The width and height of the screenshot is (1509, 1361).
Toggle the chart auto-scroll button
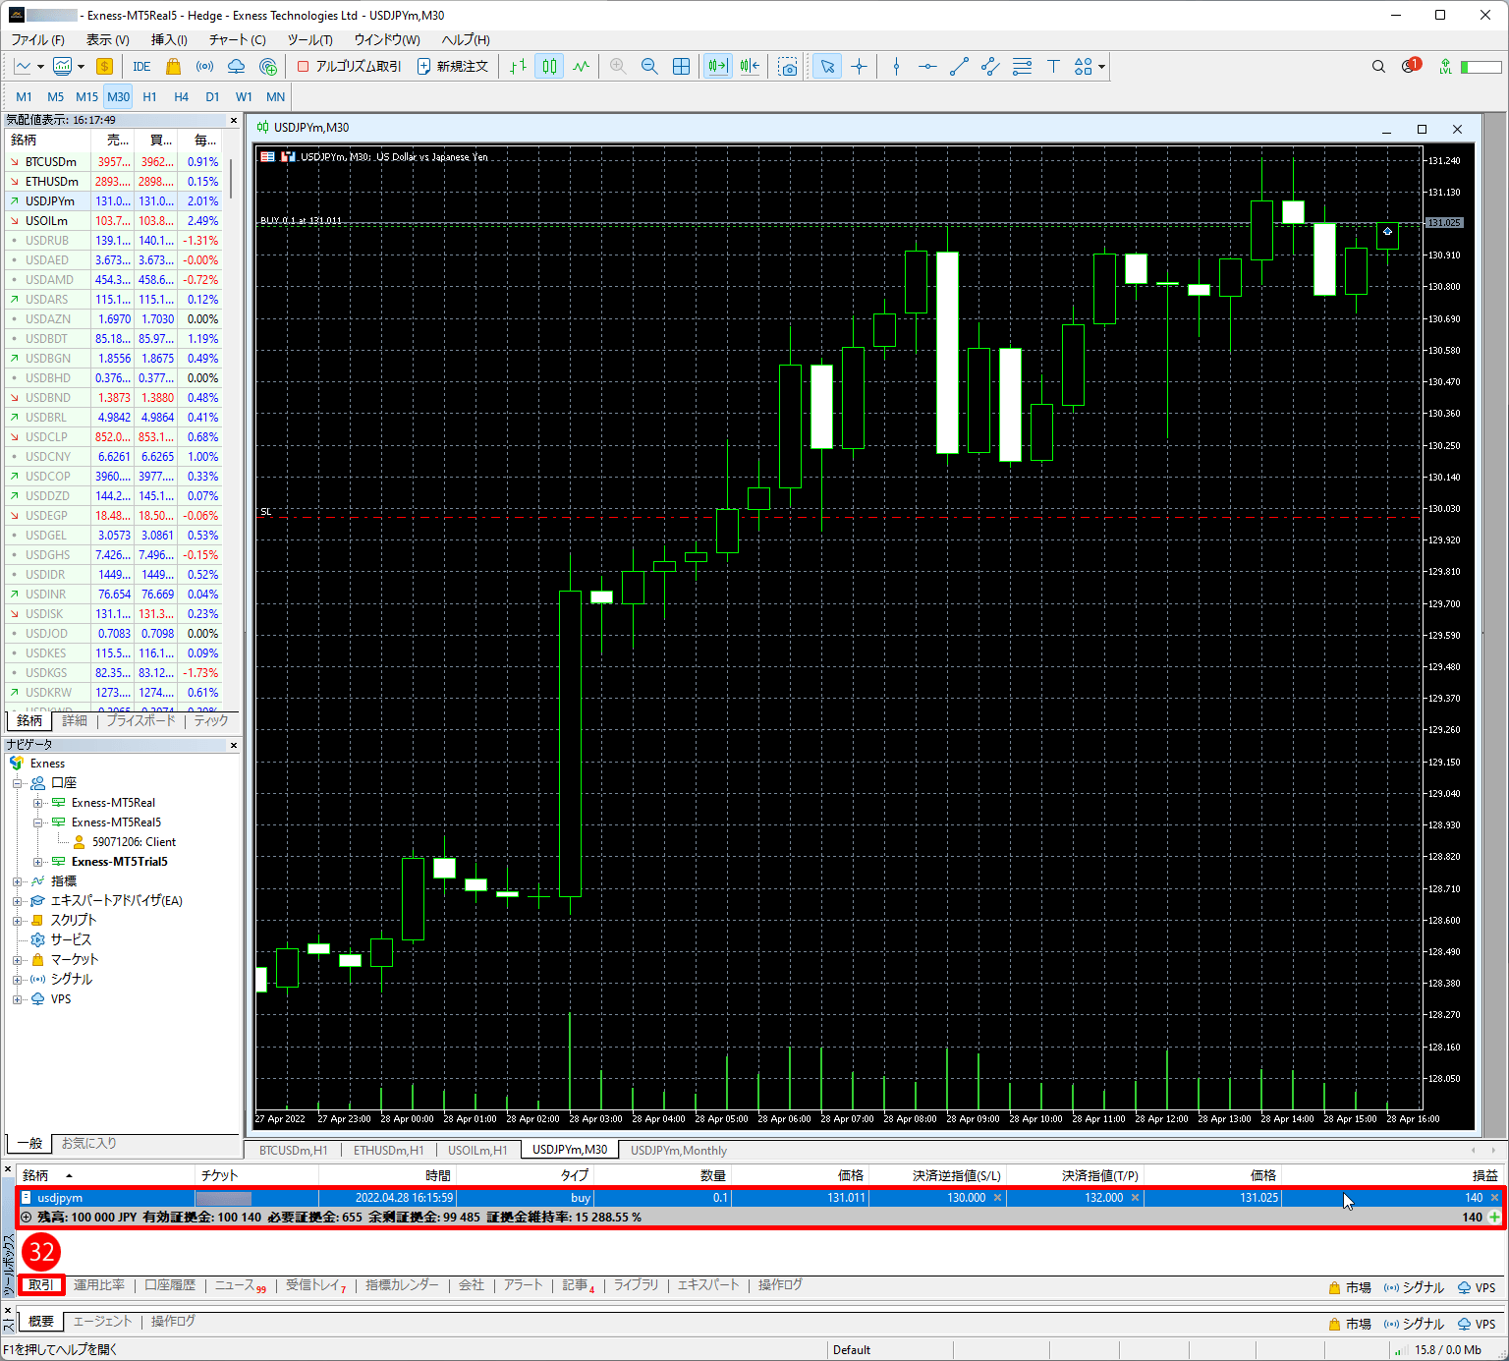point(718,67)
